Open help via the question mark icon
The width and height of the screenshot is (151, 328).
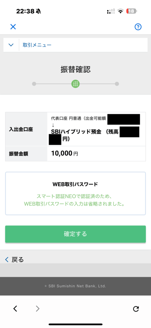138,27
